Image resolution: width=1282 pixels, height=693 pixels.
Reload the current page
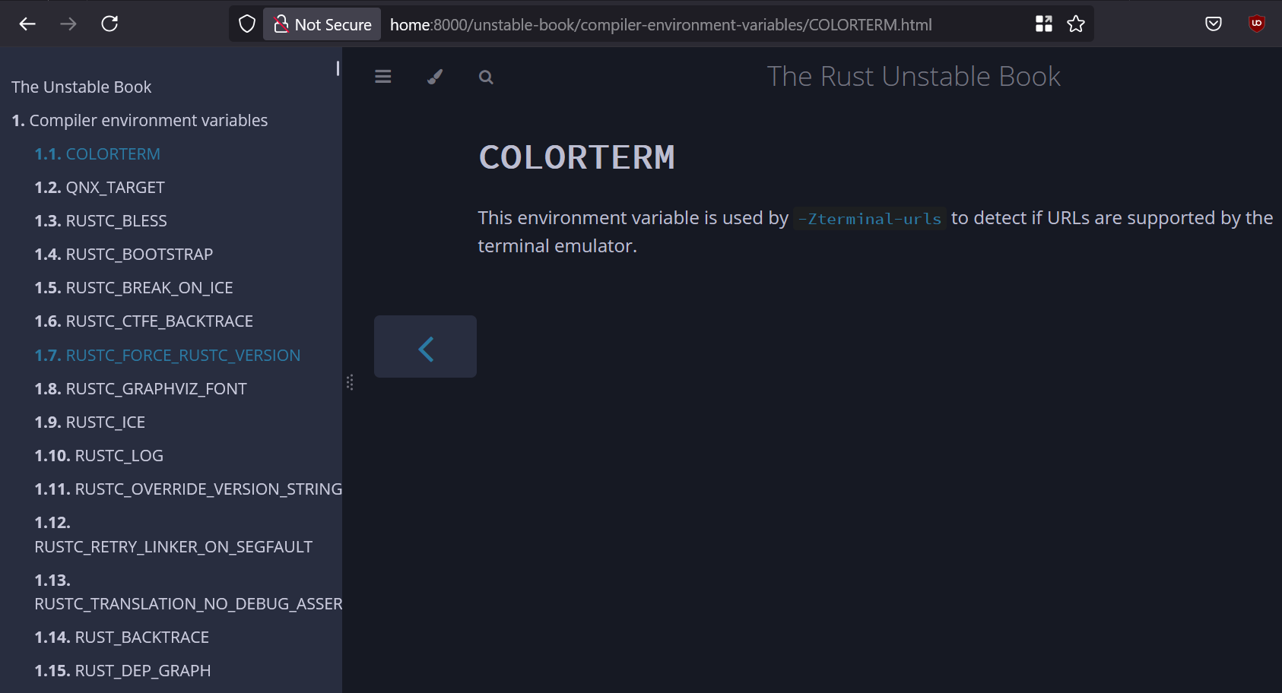tap(109, 24)
